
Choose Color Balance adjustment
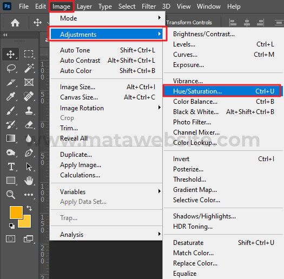point(224,102)
